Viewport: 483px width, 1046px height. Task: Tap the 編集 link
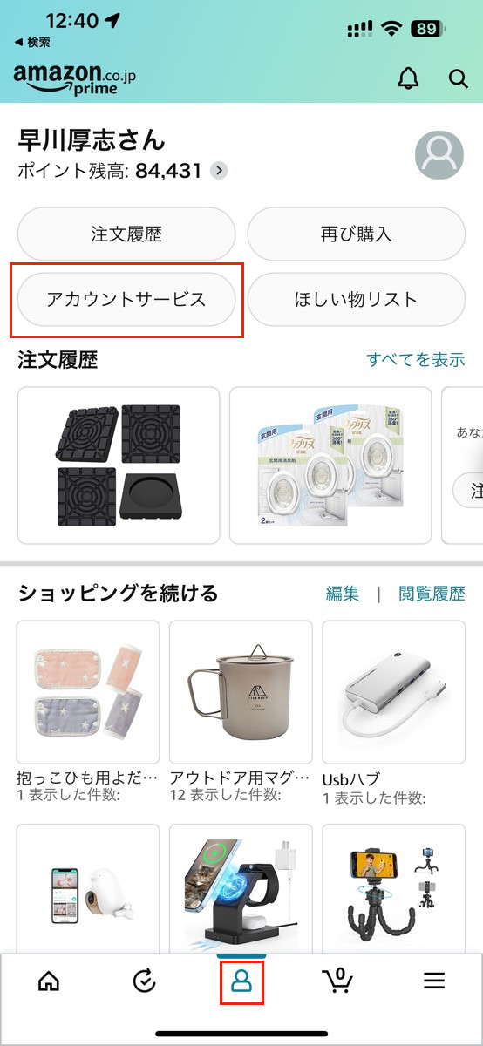[x=343, y=594]
